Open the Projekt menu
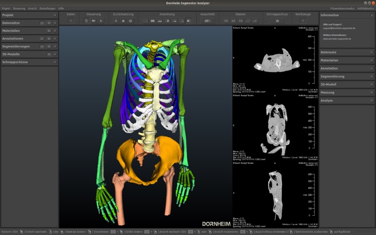Screen dimensions: 376x235 pyautogui.click(x=6, y=8)
